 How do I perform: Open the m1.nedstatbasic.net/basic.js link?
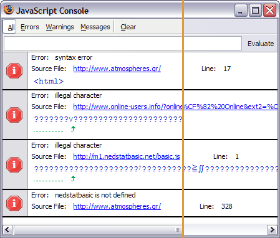pos(127,156)
